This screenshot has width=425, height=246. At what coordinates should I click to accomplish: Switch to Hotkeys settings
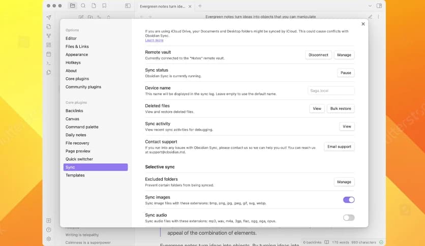point(73,63)
